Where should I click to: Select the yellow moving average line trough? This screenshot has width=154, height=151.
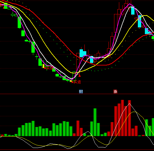click(73, 73)
